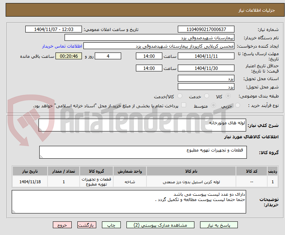
Task: Click the need number field 1104090217000637
Action: coord(206,29)
